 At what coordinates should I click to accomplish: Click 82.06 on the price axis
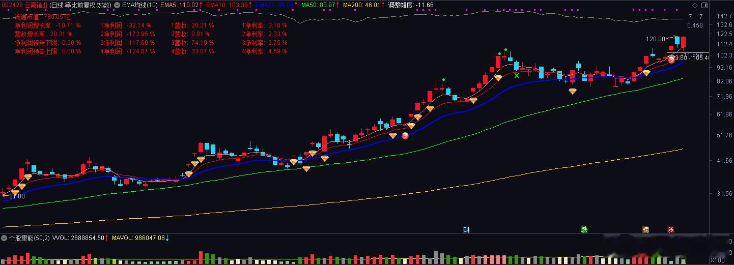[x=723, y=81]
